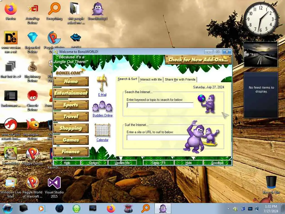Click the surfing Bonzi gorillas image
The height and width of the screenshot is (214, 285).
tap(202, 136)
